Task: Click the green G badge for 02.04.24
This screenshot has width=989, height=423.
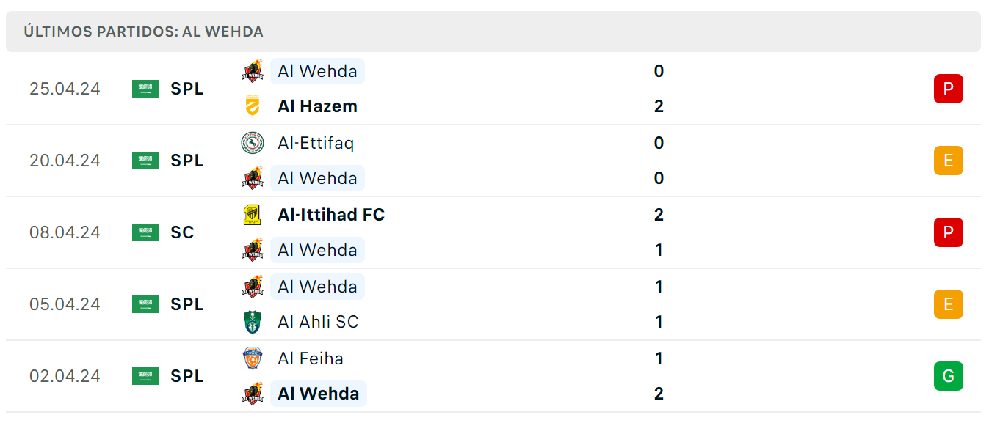Action: pos(948,376)
